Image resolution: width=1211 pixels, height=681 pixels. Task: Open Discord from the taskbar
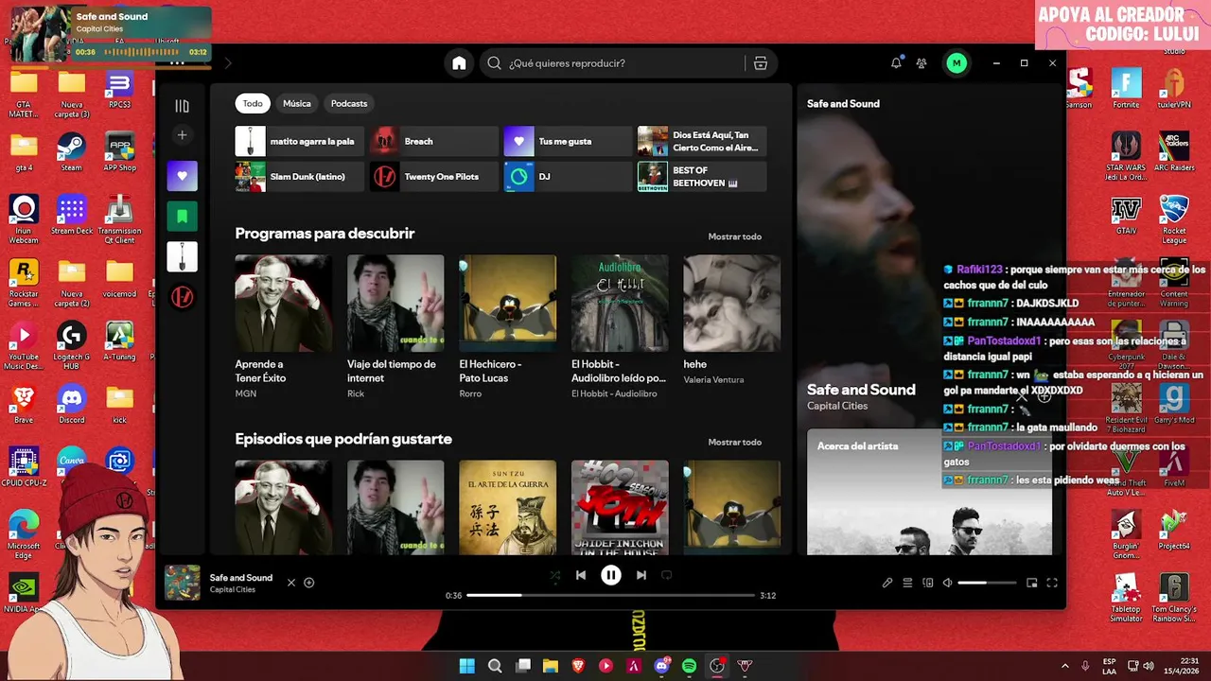point(661,666)
